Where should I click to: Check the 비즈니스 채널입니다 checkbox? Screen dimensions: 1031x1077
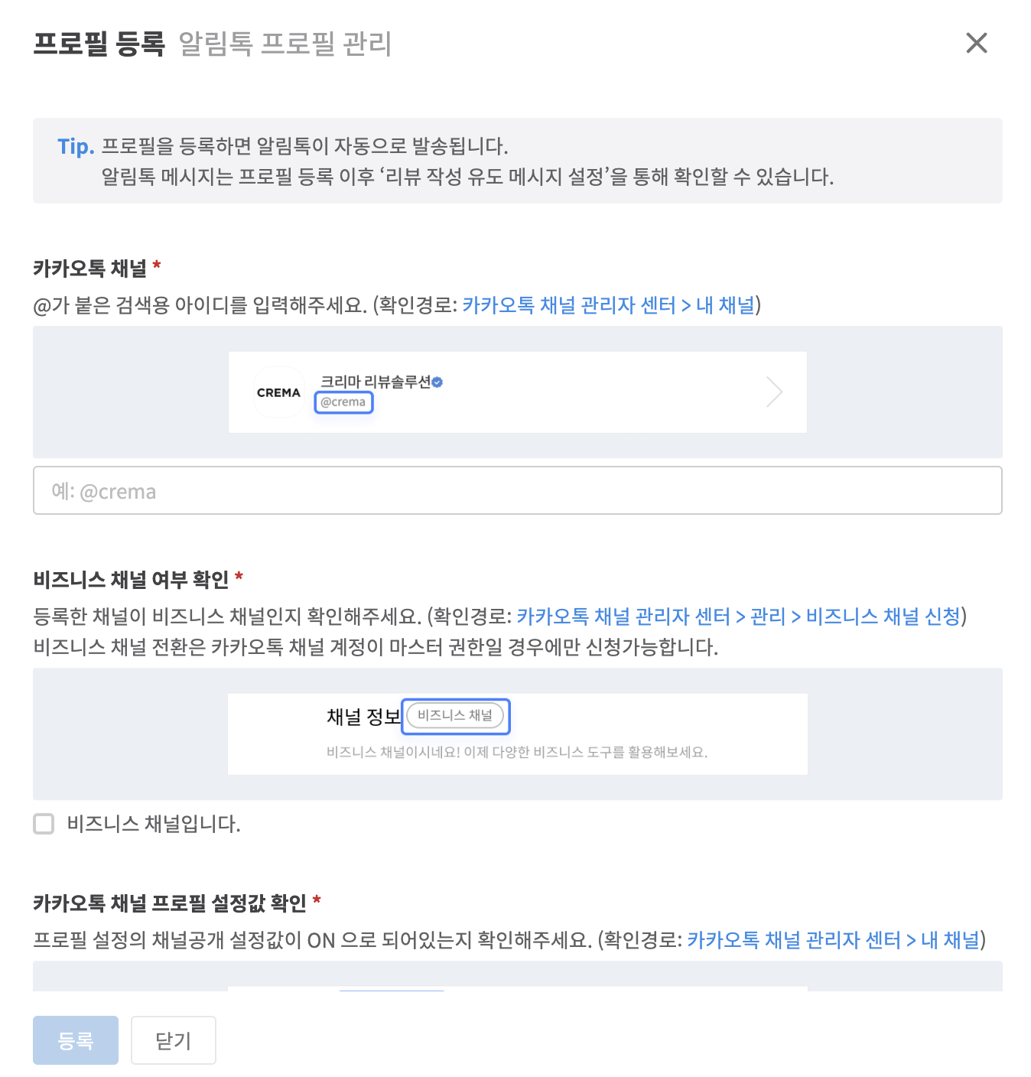[44, 824]
